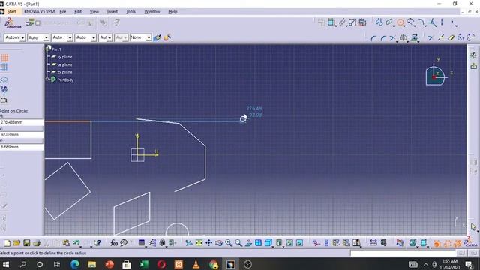Click the V field showing 92.03mm

tap(22, 135)
